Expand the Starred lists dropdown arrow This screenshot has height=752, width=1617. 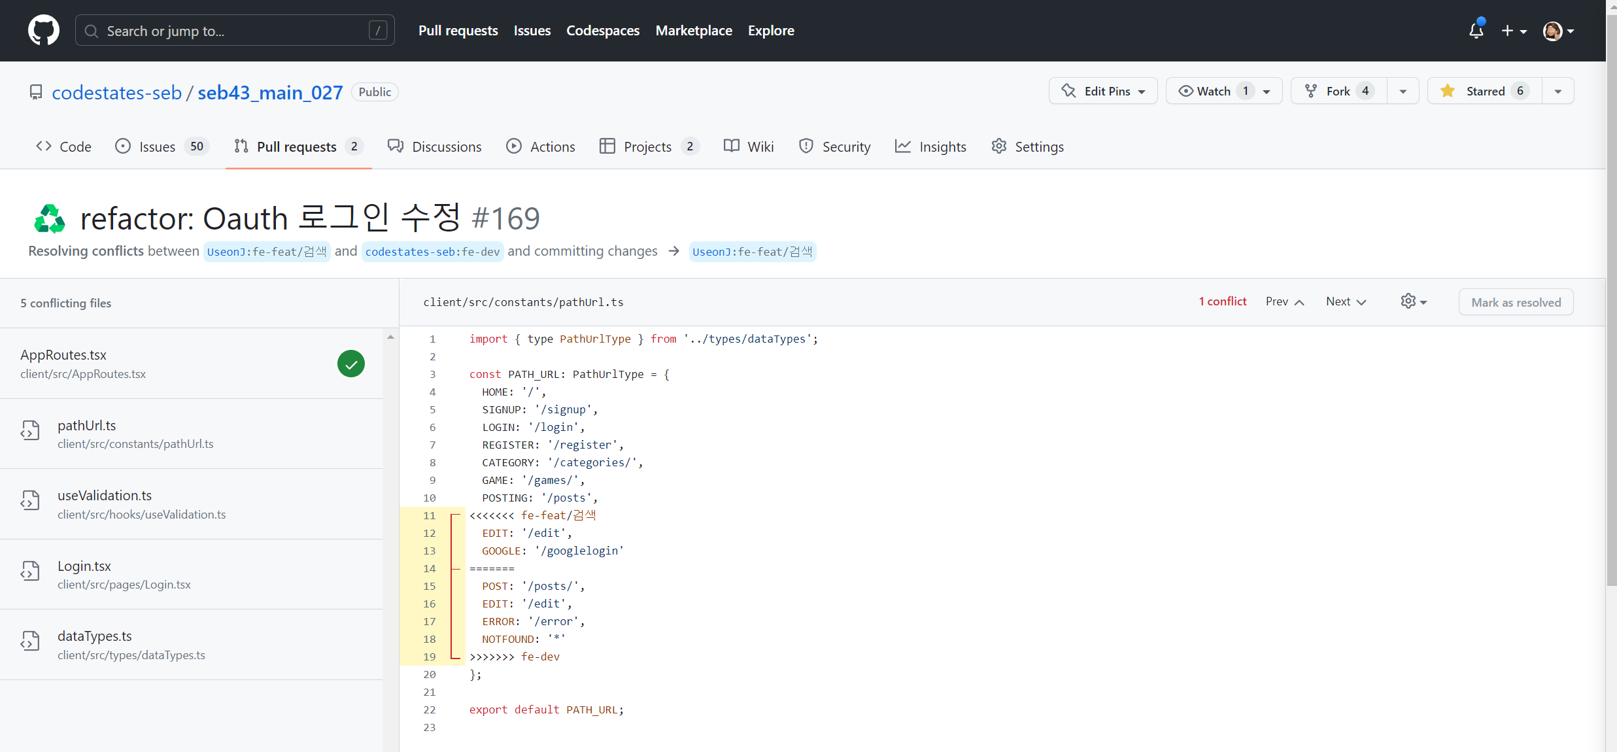1558,91
